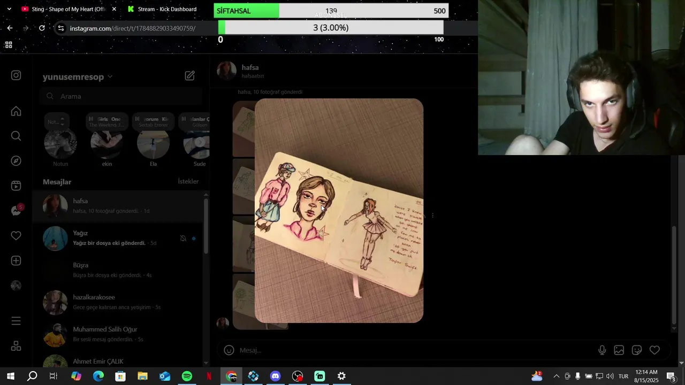Send a heart using the heart icon
The image size is (685, 385).
point(654,350)
